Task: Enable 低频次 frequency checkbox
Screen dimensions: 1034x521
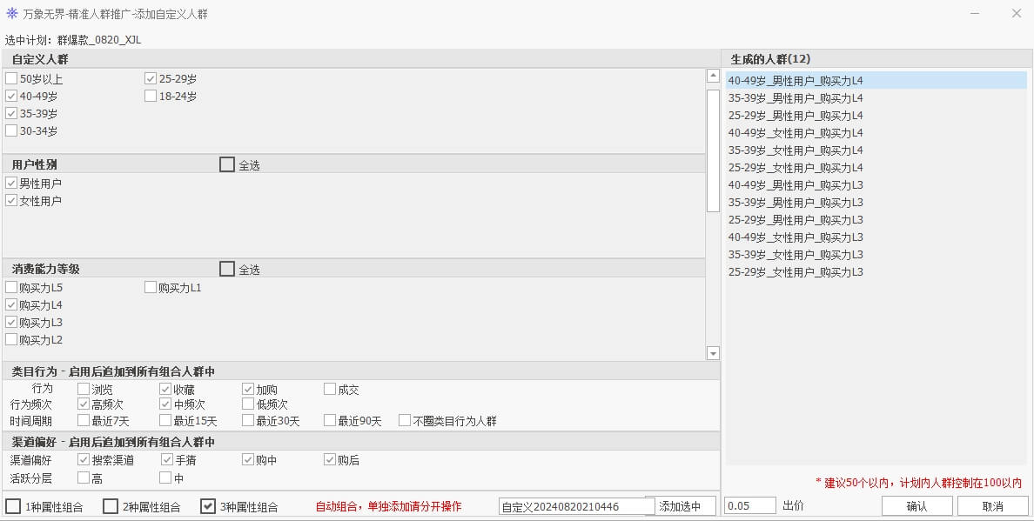Action: pyautogui.click(x=248, y=404)
